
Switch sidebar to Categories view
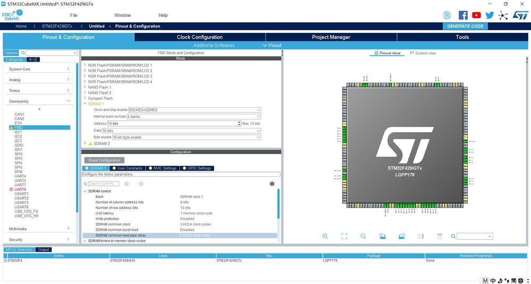click(x=14, y=59)
